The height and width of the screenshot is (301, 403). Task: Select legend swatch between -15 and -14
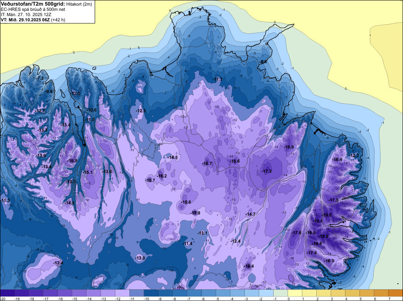(x=79, y=293)
